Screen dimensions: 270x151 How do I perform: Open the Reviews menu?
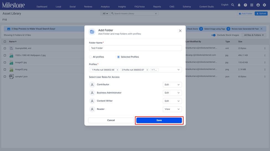[x=88, y=7]
